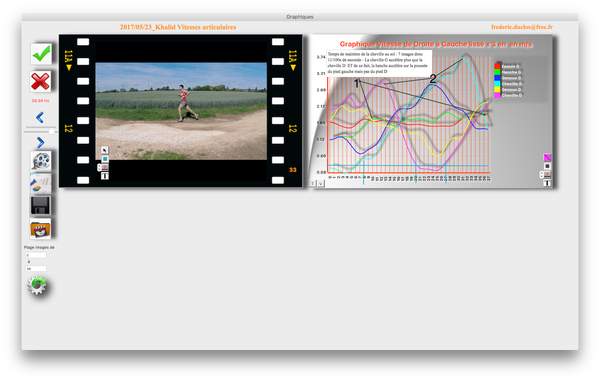Click the red Epaule G legend swatch
Image resolution: width=600 pixels, height=381 pixels.
[497, 66]
